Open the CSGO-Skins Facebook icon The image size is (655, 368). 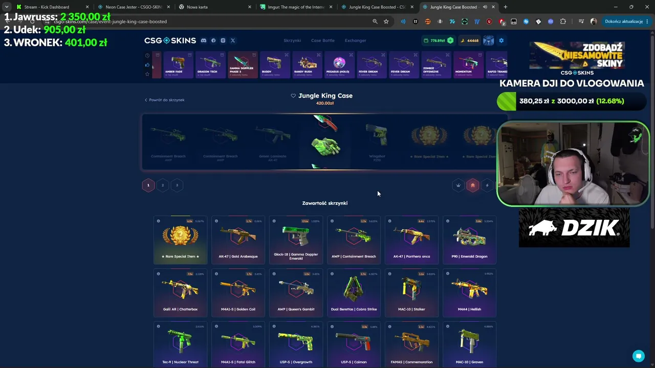[213, 40]
